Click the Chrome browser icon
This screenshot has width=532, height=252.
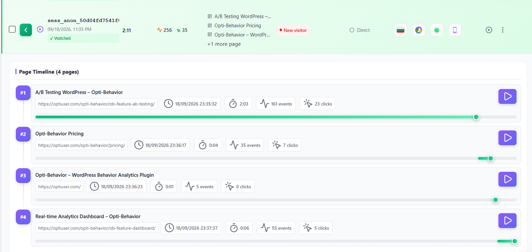click(x=419, y=30)
